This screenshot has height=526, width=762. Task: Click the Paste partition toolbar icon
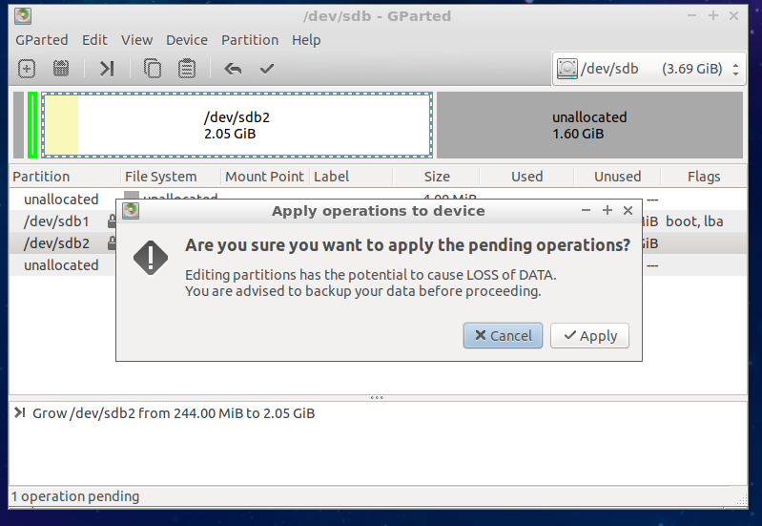click(x=187, y=69)
